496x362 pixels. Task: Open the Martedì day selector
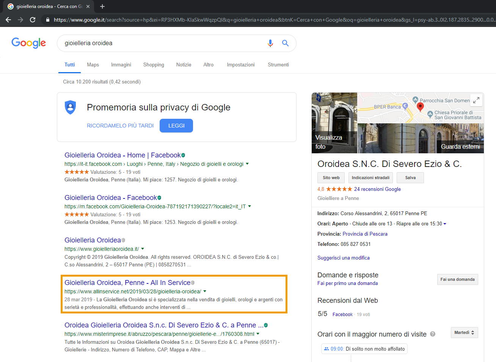[464, 332]
